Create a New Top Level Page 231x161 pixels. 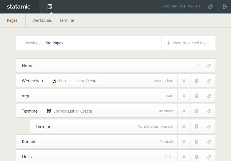tap(188, 43)
